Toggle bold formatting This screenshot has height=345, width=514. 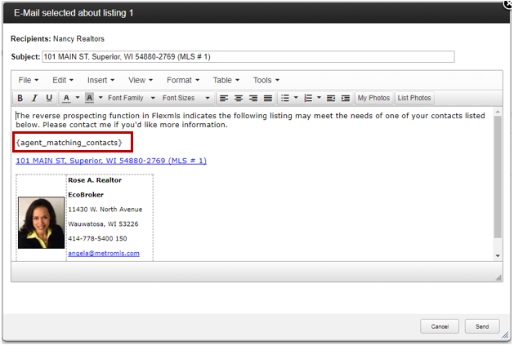point(20,98)
